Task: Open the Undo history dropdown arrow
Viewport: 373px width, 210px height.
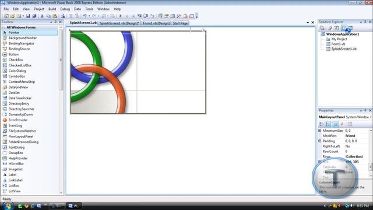Action: (89, 16)
